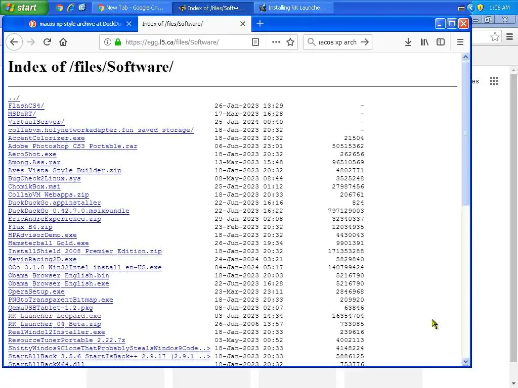This screenshot has width=518, height=388.
Task: Bookmark this page with star icon
Action: pos(290,42)
